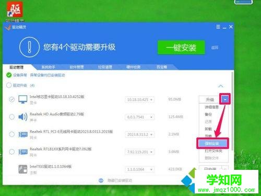261x196 pixels.
Task: Click the exclamation warning circle icon
Action: pyautogui.click(x=29, y=47)
